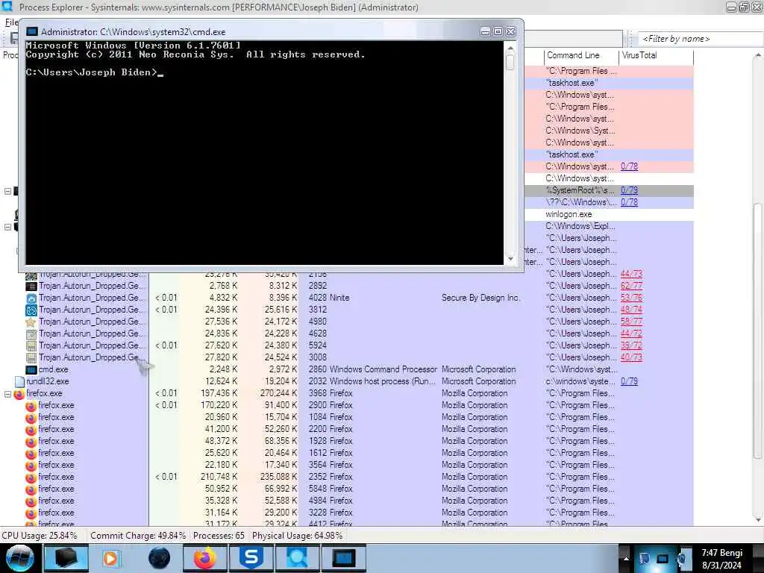The height and width of the screenshot is (573, 764).
Task: Click firefox.exe icon for PID 2900
Action: coord(31,405)
